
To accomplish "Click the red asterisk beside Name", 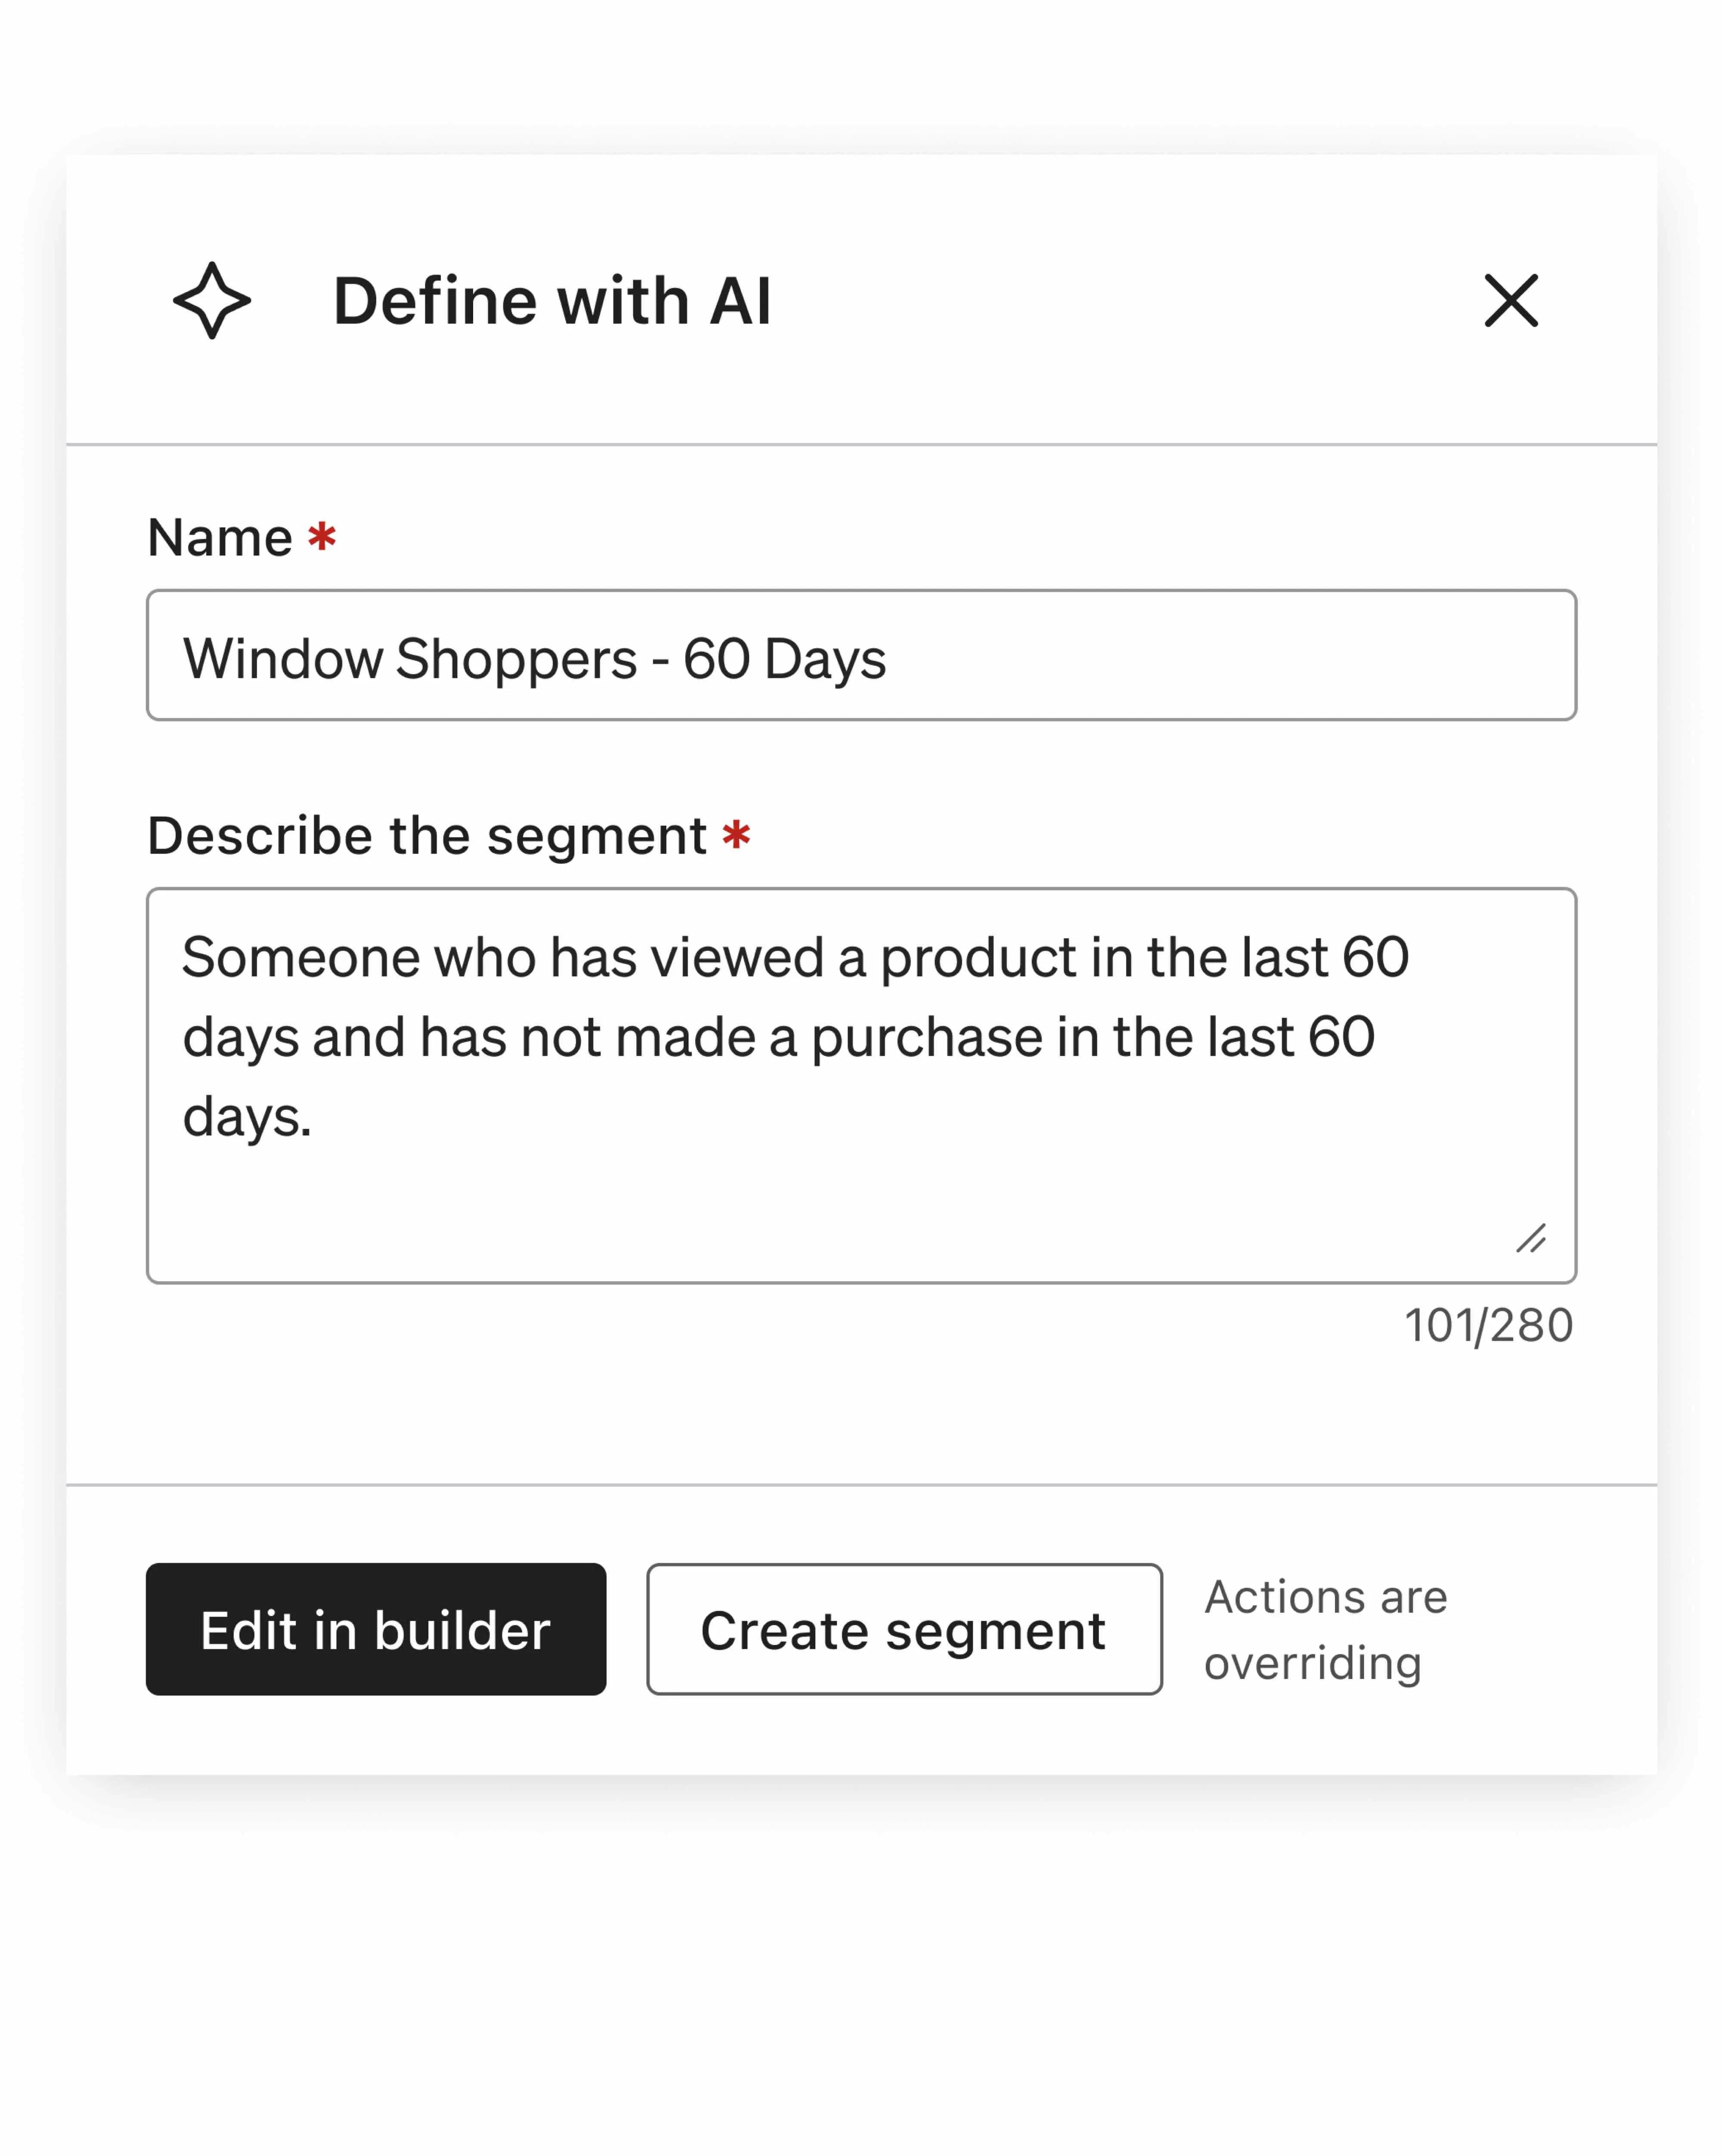I will (x=322, y=537).
